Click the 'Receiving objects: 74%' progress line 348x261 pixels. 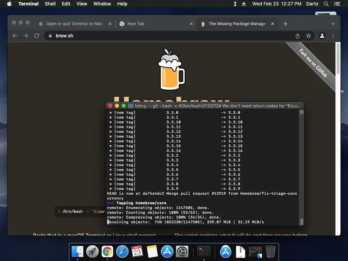tap(185, 222)
